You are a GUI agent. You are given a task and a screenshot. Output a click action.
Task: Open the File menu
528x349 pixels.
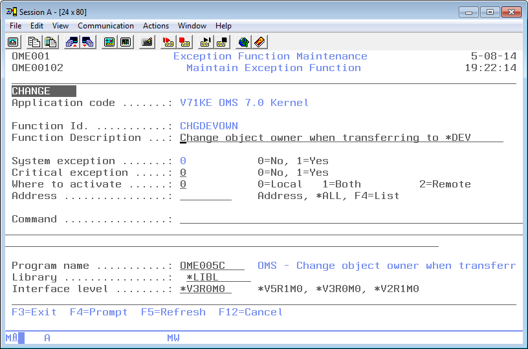pos(16,26)
